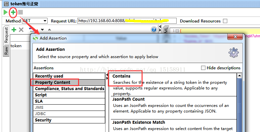Select the JDBC assertion category

click(x=69, y=114)
